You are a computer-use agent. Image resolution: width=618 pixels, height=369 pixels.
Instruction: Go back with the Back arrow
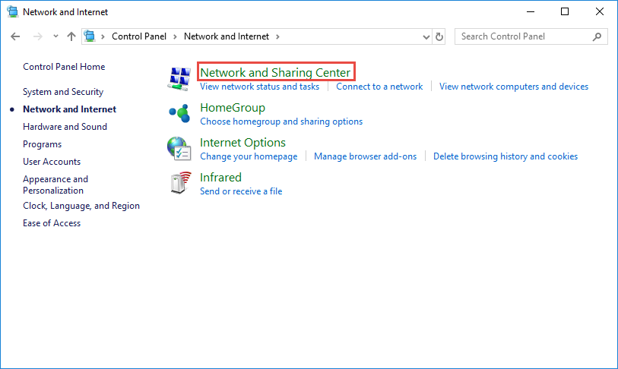[x=15, y=36]
